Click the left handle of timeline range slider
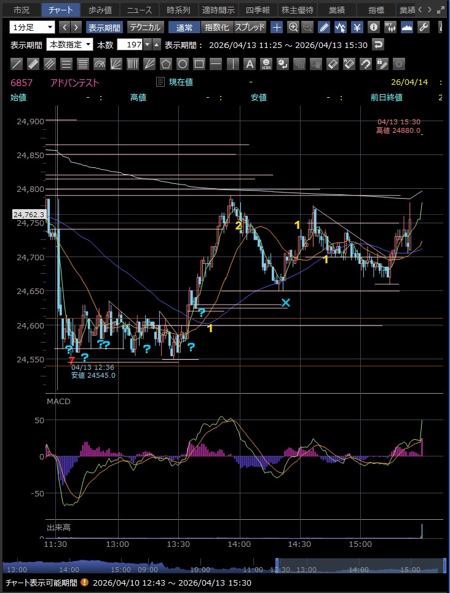The image size is (450, 593). [x=277, y=566]
